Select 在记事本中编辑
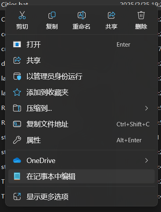Viewport: 161px width, 212px height. tap(82, 176)
